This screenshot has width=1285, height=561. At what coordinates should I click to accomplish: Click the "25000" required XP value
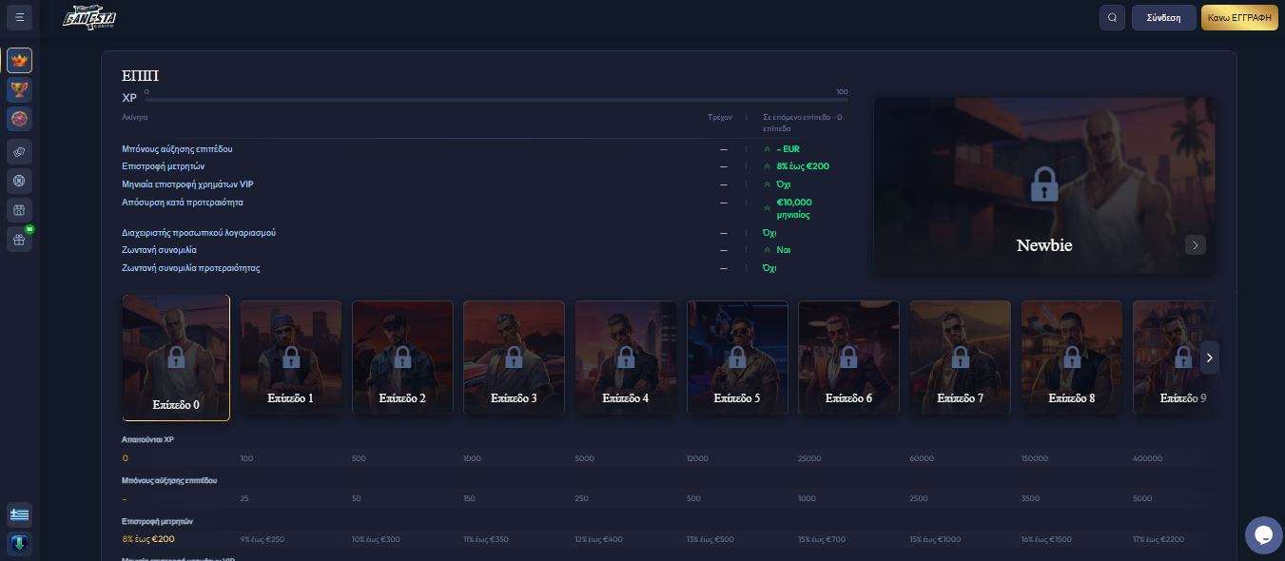(x=808, y=459)
